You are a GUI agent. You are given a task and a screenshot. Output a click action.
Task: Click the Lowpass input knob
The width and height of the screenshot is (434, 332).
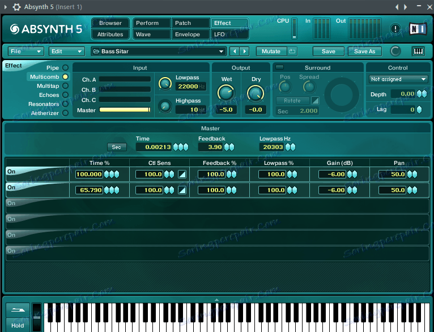[x=165, y=83]
